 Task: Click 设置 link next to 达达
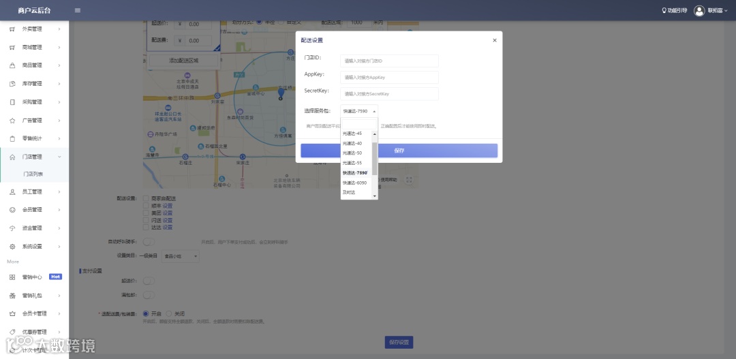pos(168,227)
